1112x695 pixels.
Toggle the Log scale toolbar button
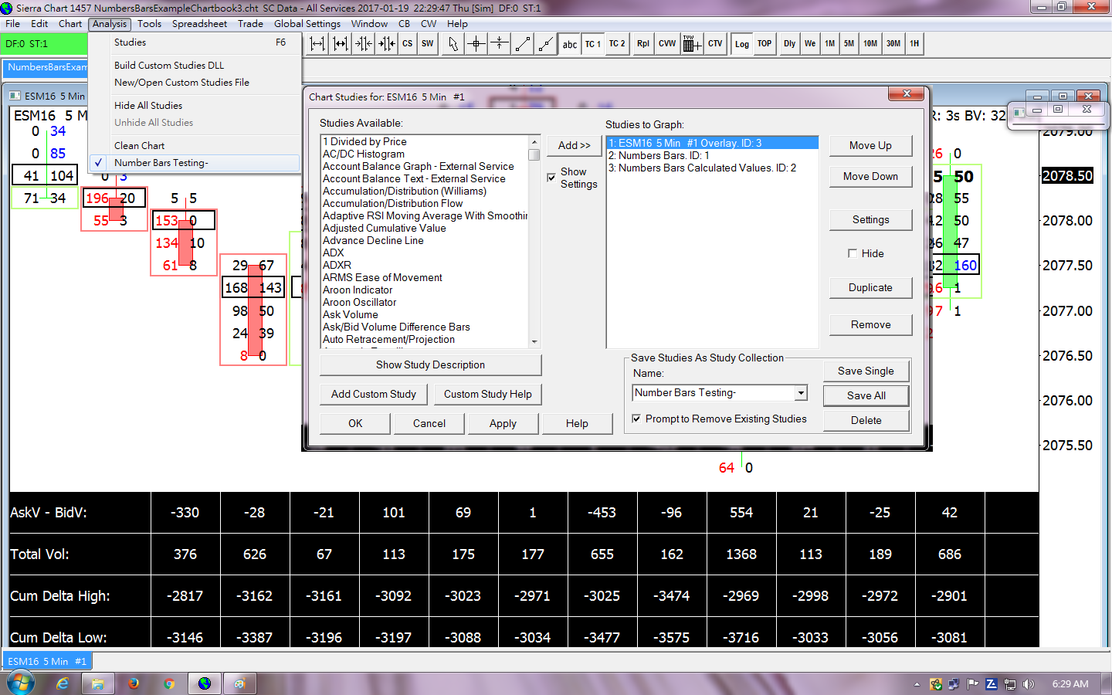point(742,44)
